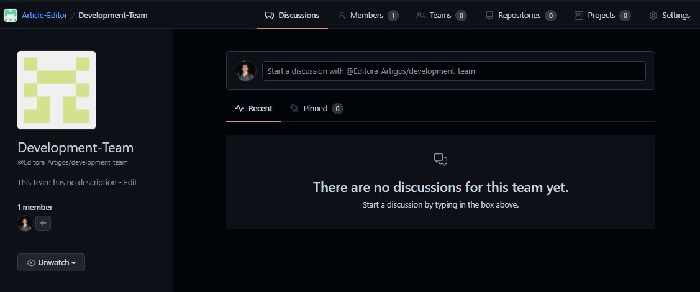Click the empty-state discussion bubbles icon
The height and width of the screenshot is (292, 700).
click(440, 160)
